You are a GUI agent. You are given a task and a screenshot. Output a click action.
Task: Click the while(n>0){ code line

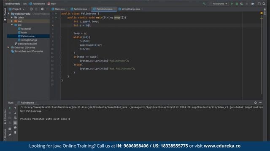(x=82, y=37)
